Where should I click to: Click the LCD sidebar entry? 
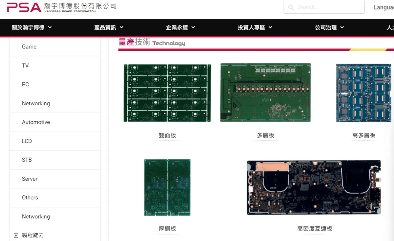pyautogui.click(x=27, y=141)
